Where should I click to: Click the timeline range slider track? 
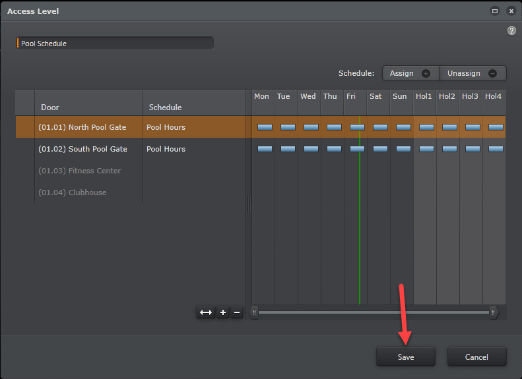(x=374, y=312)
